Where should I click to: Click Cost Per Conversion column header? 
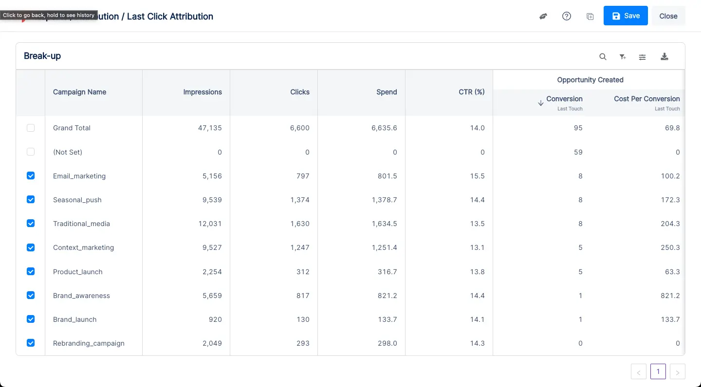tap(646, 99)
